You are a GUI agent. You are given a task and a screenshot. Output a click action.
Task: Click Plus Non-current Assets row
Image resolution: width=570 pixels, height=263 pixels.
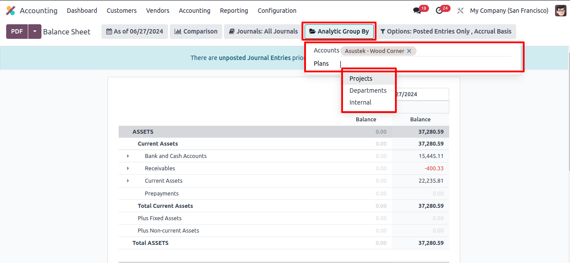pos(284,230)
